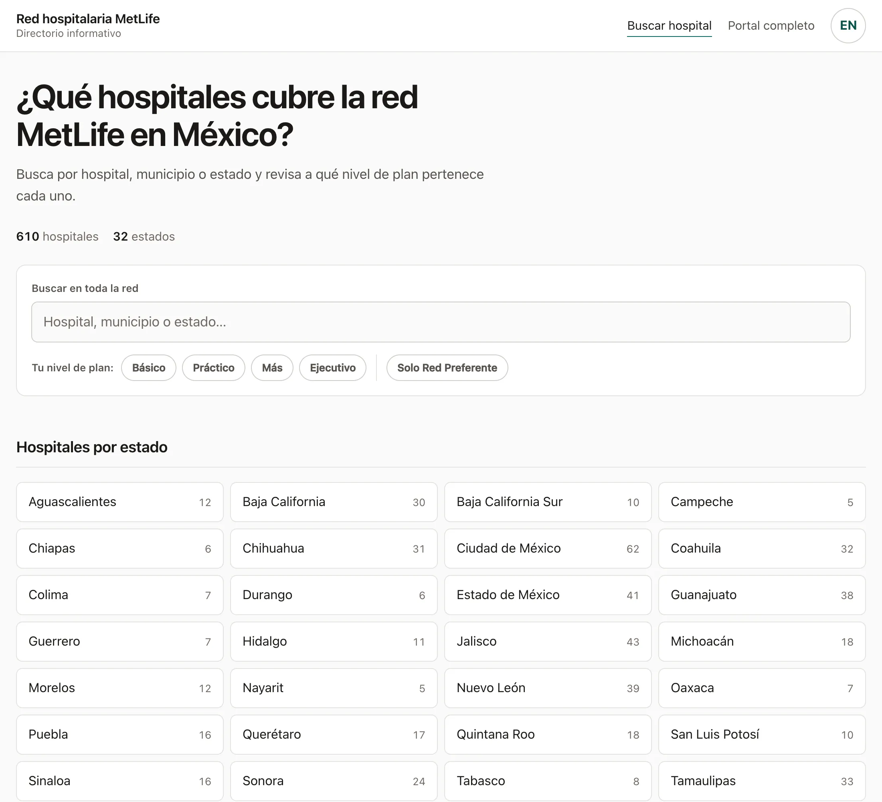
Task: Select the Nayarit state card
Action: pyautogui.click(x=334, y=688)
